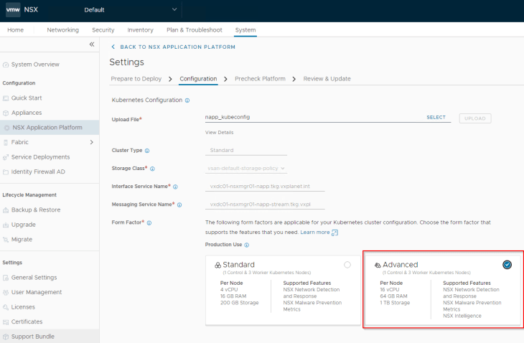The width and height of the screenshot is (524, 343).
Task: Click the Learn more external link icon
Action: 334,232
